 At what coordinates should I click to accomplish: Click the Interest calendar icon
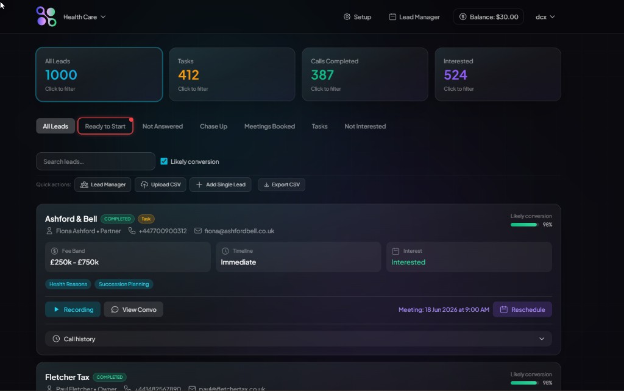pos(395,251)
